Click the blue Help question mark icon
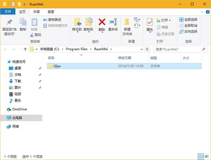This screenshot has height=160, width=211. point(207,12)
